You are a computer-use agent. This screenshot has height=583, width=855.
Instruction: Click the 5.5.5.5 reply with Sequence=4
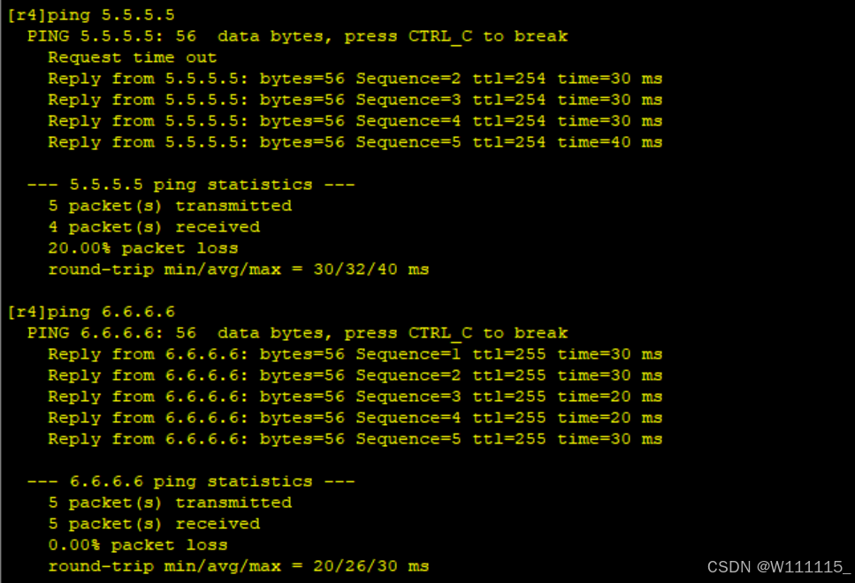click(355, 121)
